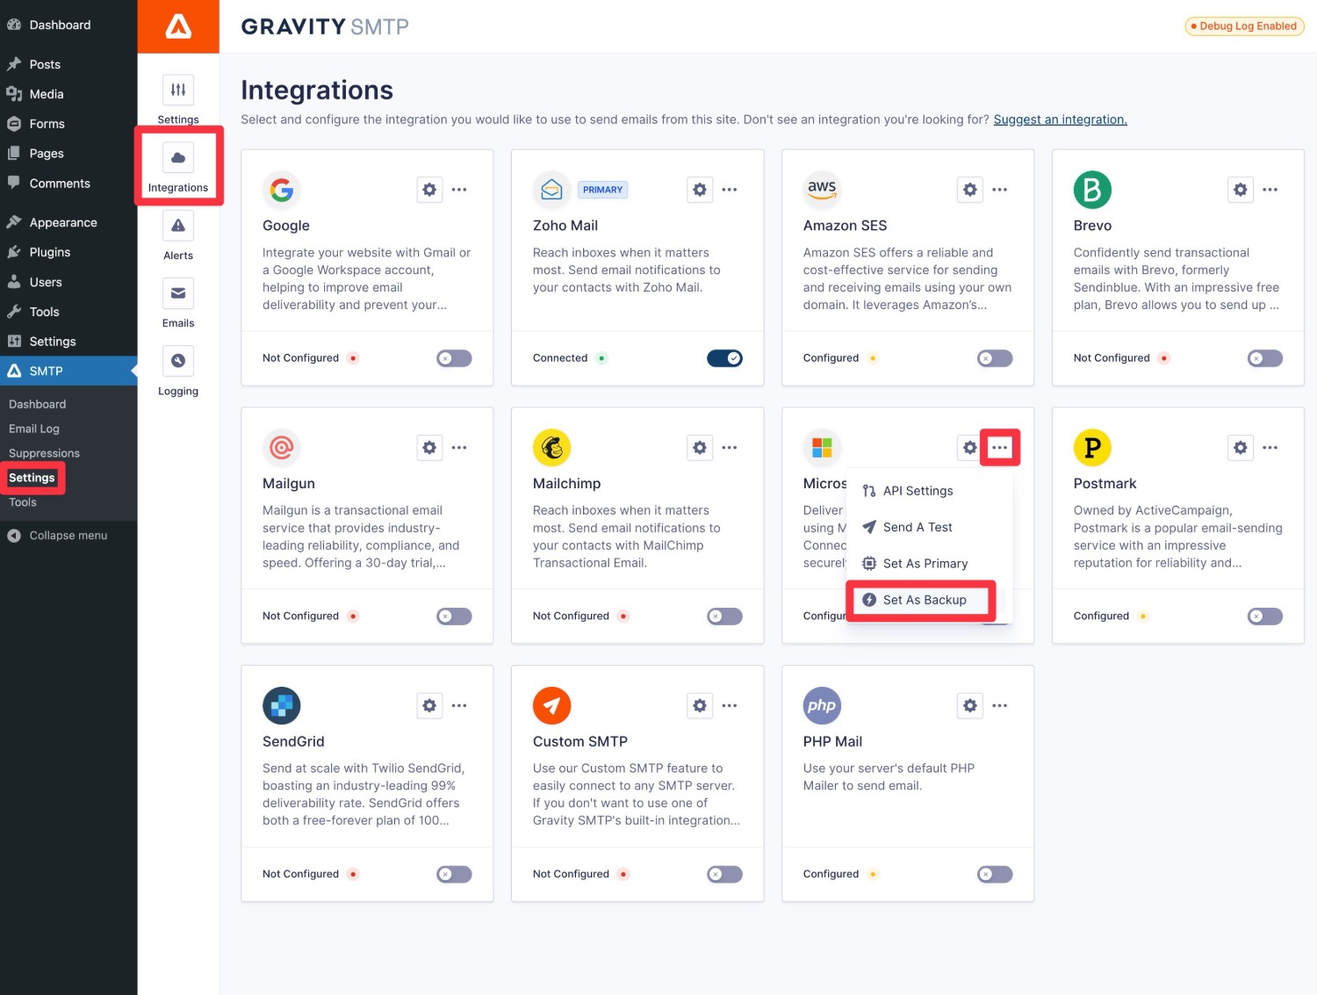The image size is (1317, 995).
Task: Open the Postmark three-dot menu
Action: click(x=1270, y=448)
